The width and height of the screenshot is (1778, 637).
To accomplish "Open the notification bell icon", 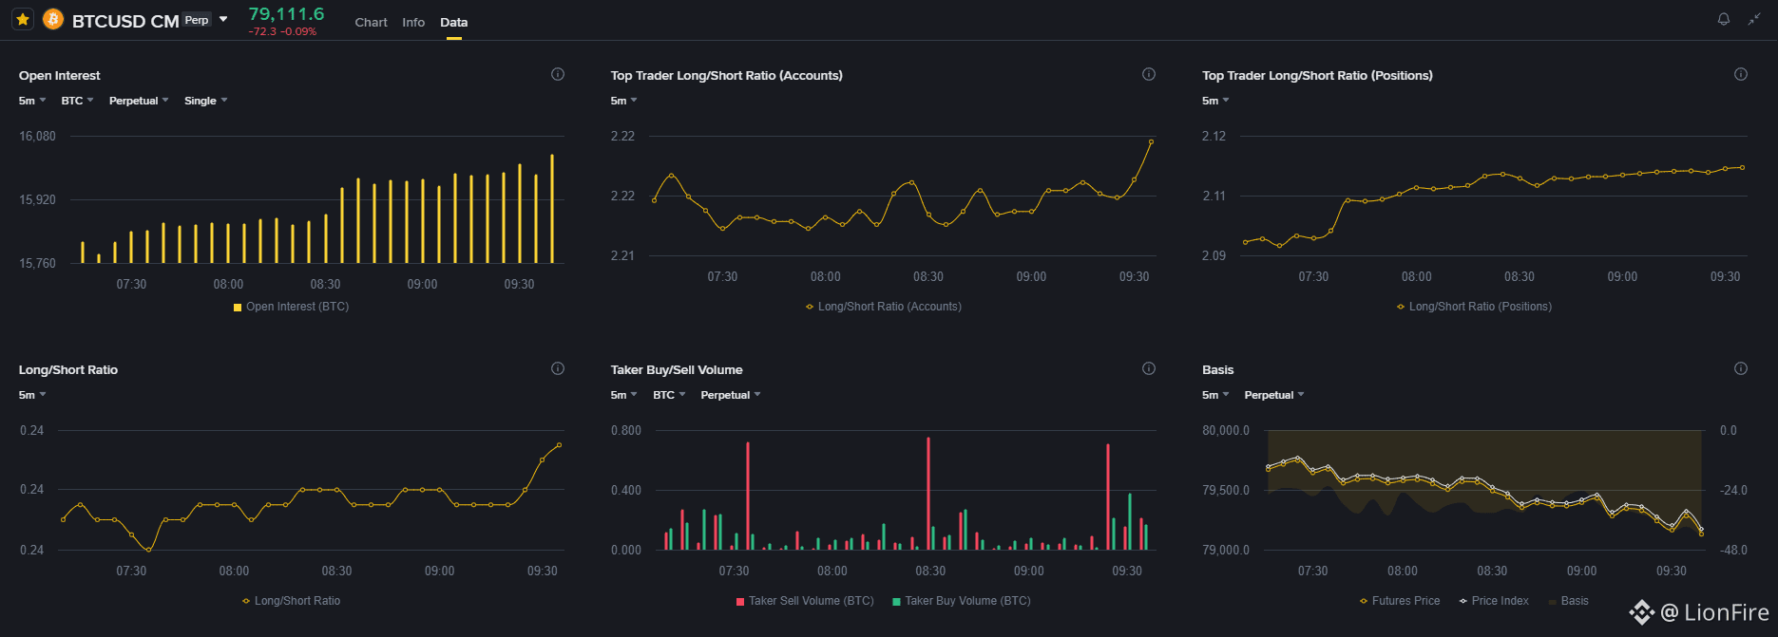I will (1724, 19).
